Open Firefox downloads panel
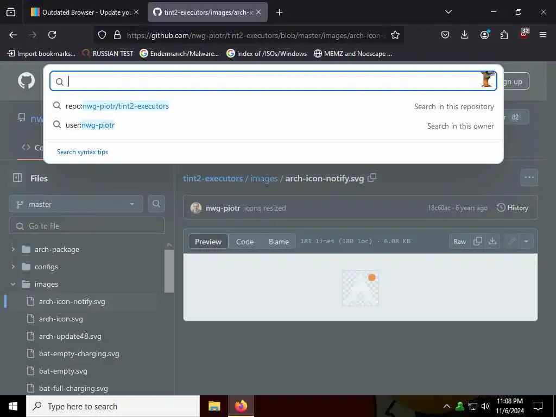The width and height of the screenshot is (556, 417). [x=465, y=35]
